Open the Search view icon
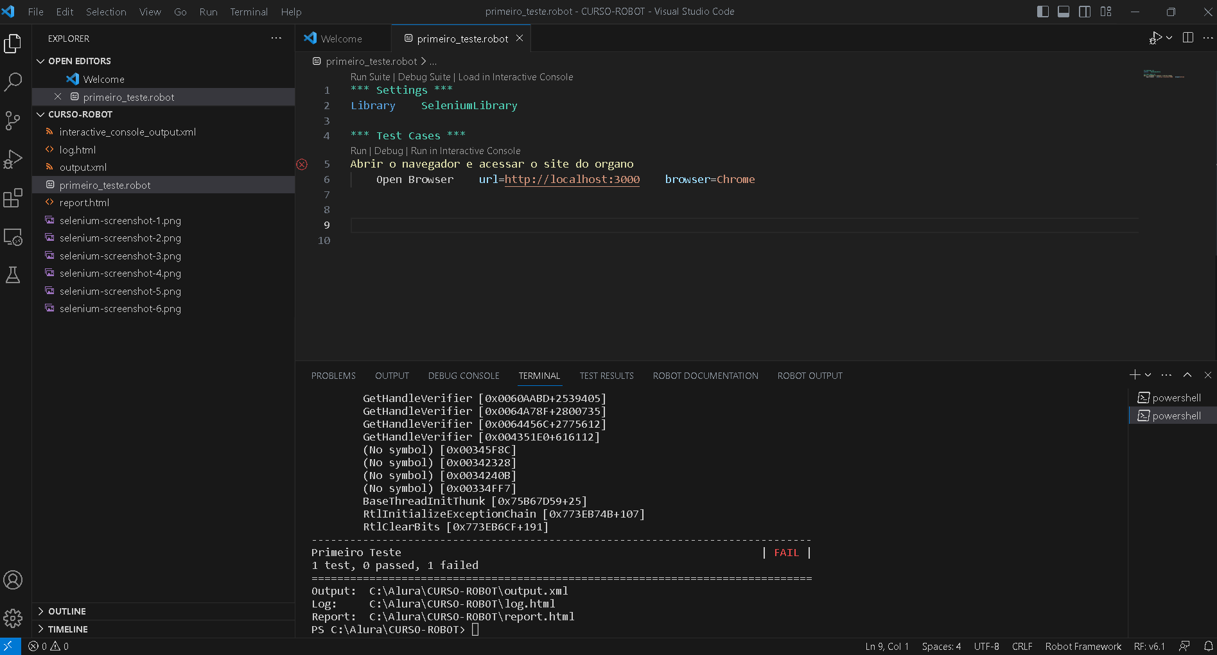The width and height of the screenshot is (1217, 655). click(13, 82)
